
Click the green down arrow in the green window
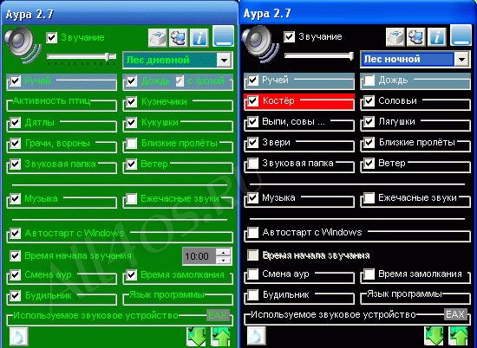tap(196, 337)
